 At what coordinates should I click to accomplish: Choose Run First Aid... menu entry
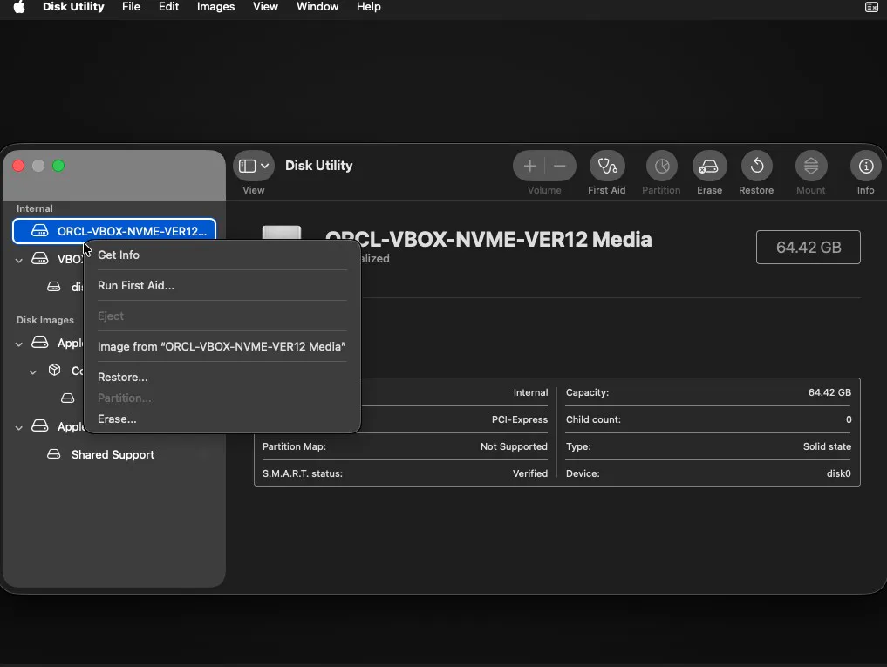(x=136, y=286)
